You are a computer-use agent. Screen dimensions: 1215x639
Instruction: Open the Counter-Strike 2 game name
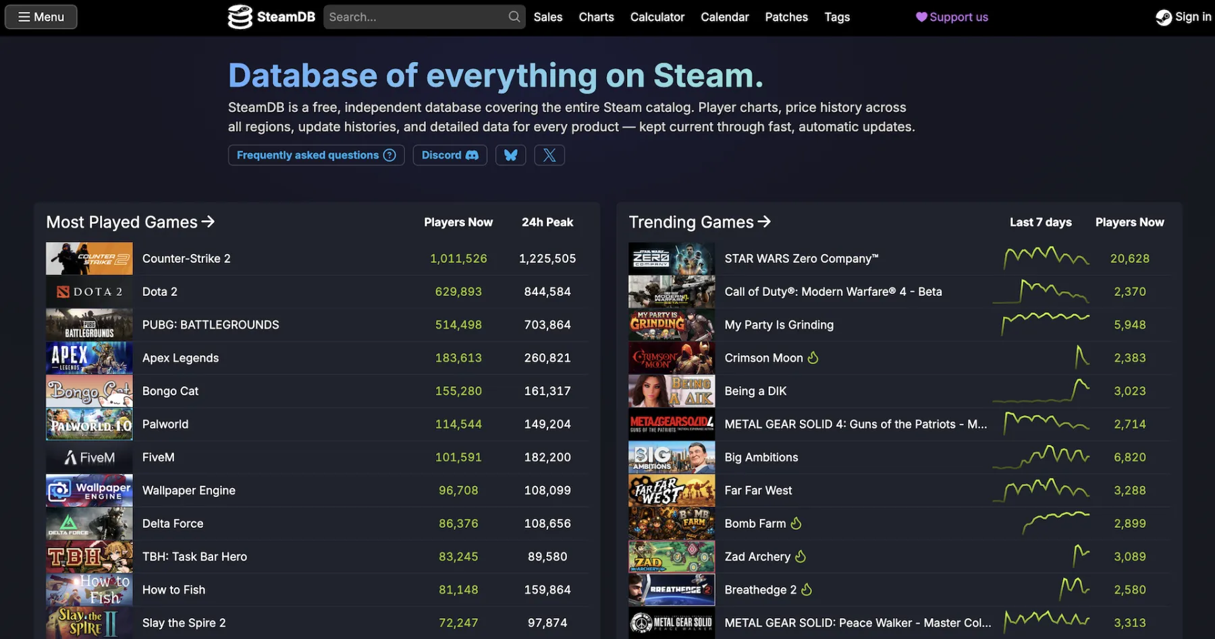(186, 259)
